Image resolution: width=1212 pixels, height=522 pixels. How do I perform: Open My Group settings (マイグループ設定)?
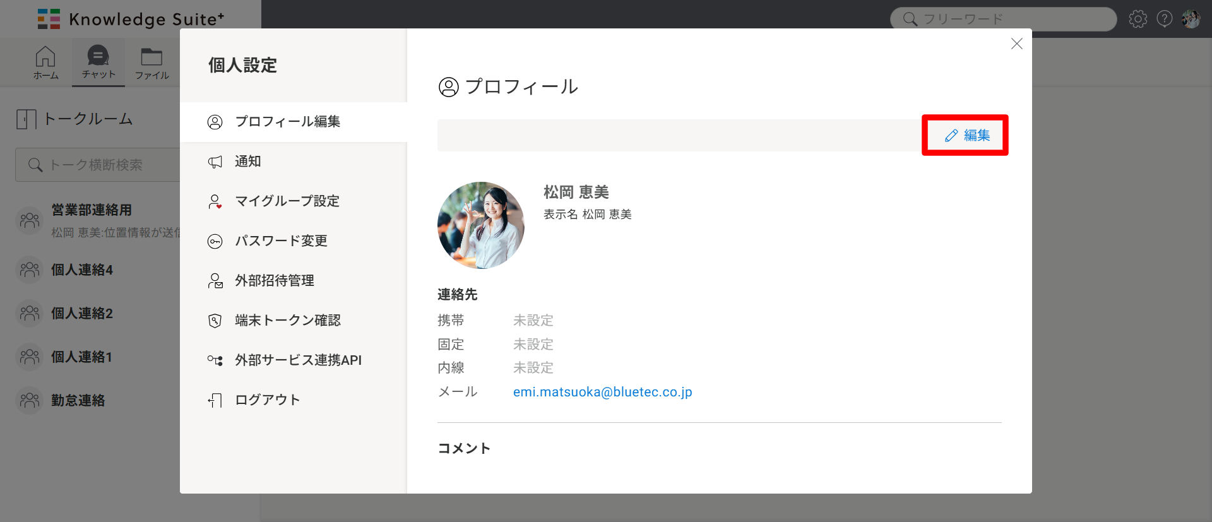point(287,201)
